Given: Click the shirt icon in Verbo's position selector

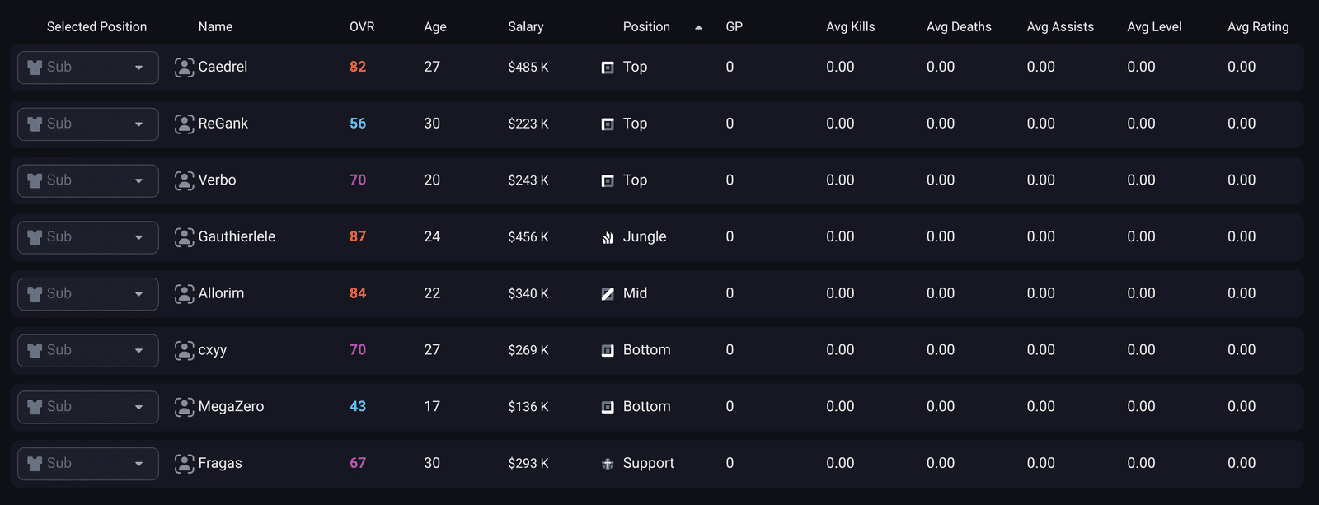Looking at the screenshot, I should pyautogui.click(x=35, y=180).
